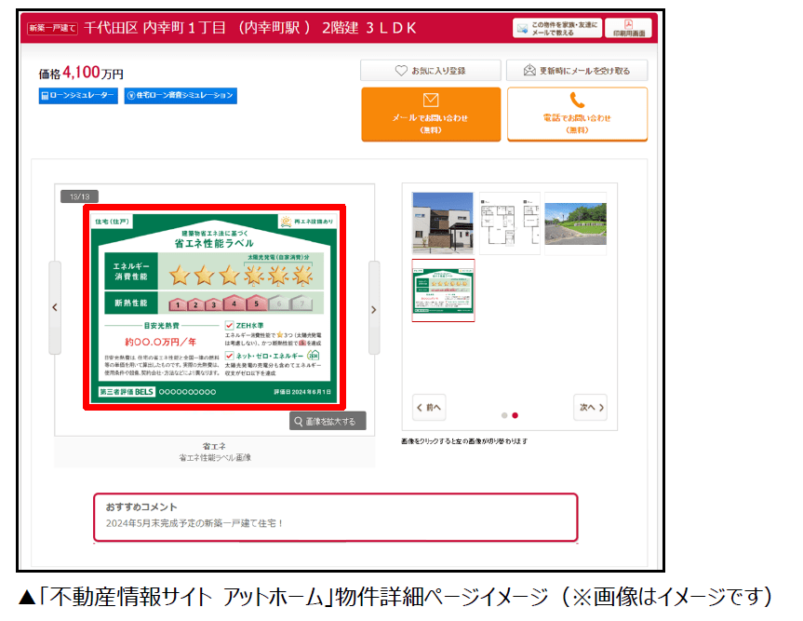This screenshot has height=621, width=803.
Task: Click the right arrow to view next photo
Action: coord(375,309)
